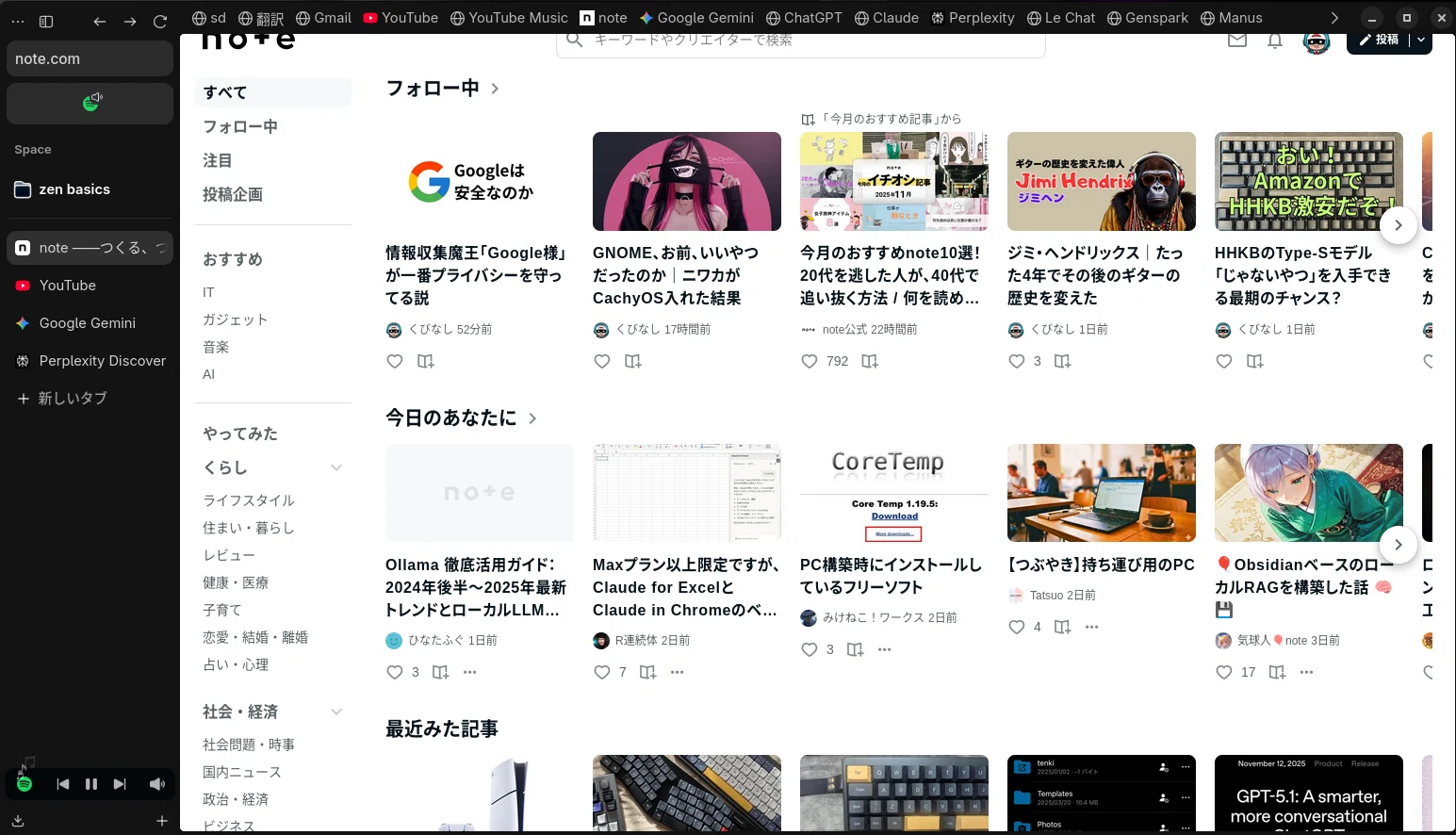The image size is (1456, 835).
Task: Open the Gmail bookmark
Action: point(323,18)
